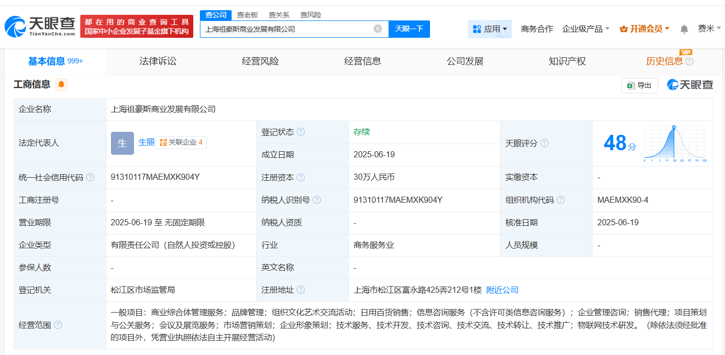This screenshot has height=355, width=725.
Task: Click the company name search field
Action: tap(286, 29)
